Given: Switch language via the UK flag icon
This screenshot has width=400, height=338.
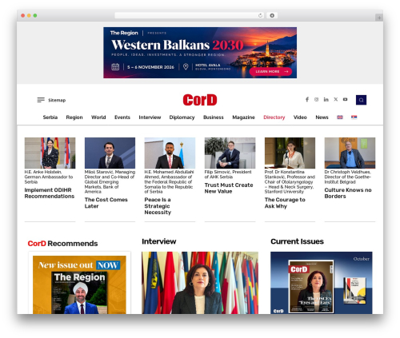Looking at the screenshot, I should (x=340, y=117).
